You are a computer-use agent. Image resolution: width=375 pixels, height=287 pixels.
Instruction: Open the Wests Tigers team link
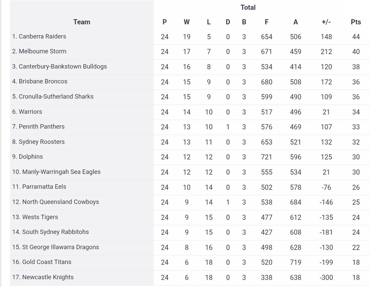40,217
